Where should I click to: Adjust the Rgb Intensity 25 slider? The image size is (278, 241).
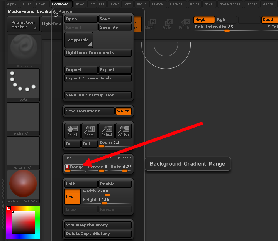(227, 28)
